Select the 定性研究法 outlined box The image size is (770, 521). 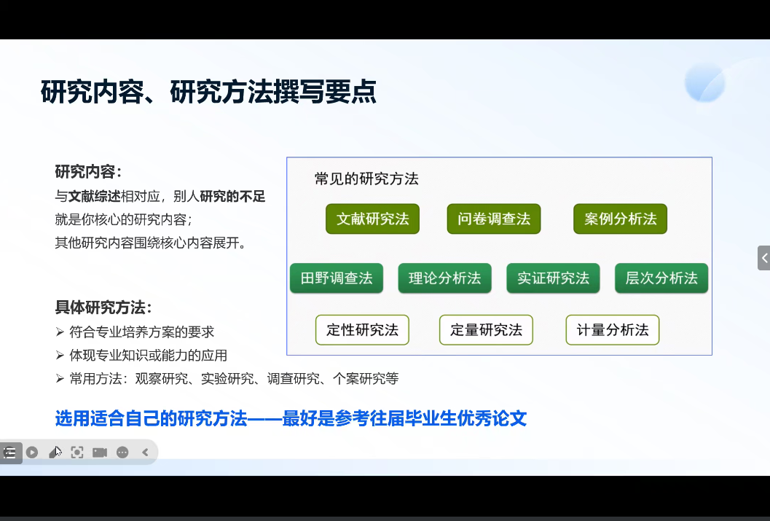coord(362,330)
